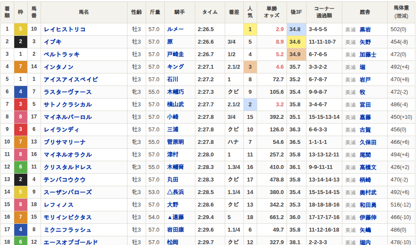Click the 後3F column header
The image size is (418, 245).
coord(296,12)
